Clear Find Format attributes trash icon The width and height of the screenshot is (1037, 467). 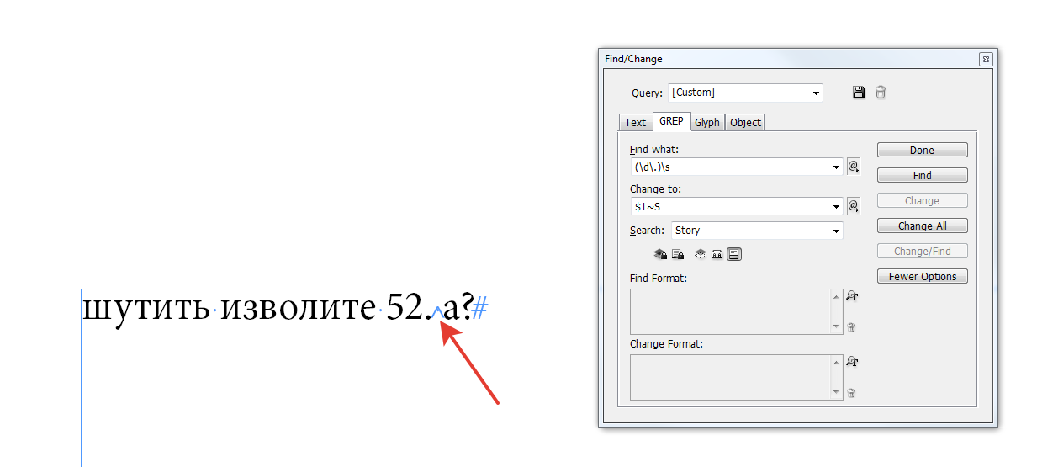pos(852,327)
